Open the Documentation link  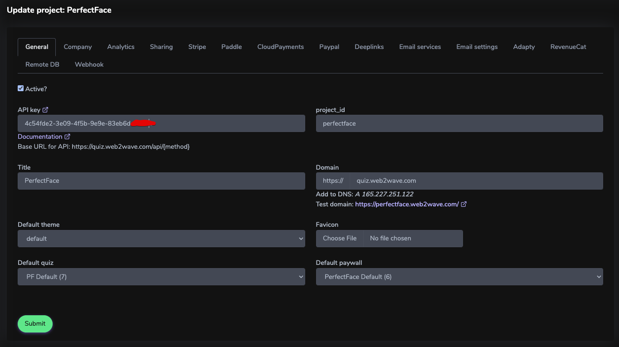point(40,137)
